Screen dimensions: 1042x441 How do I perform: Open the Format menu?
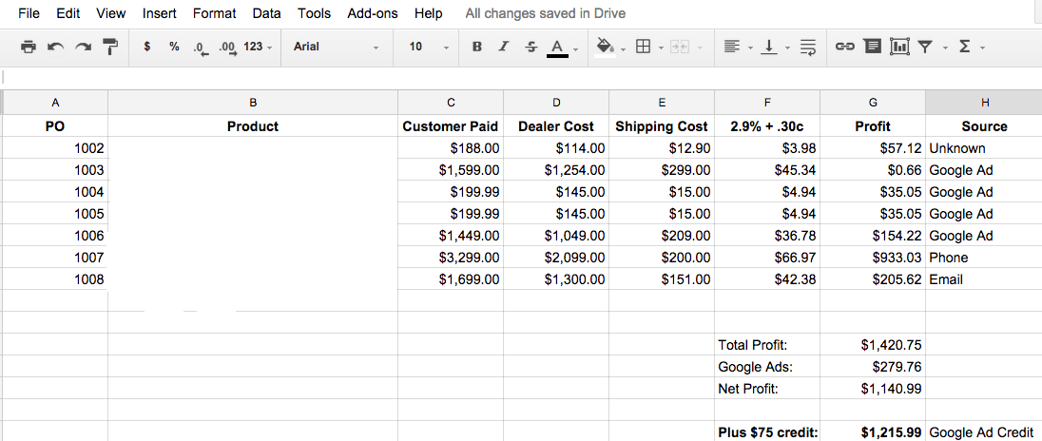point(214,13)
